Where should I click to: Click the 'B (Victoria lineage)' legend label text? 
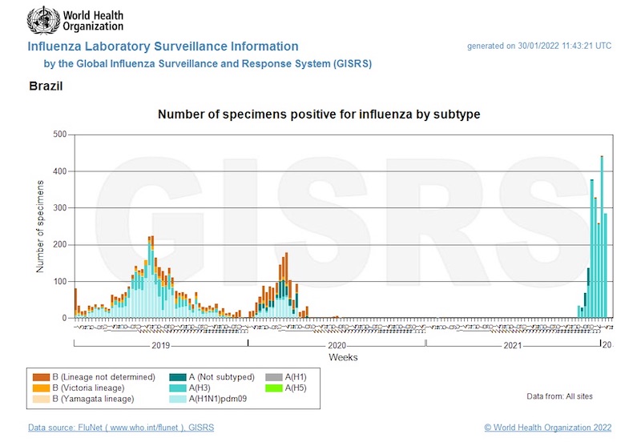88,388
